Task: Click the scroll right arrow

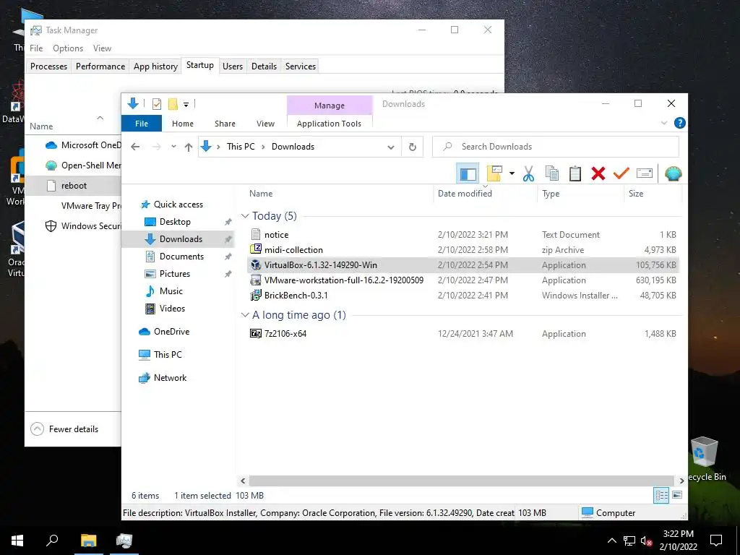Action: (681, 481)
